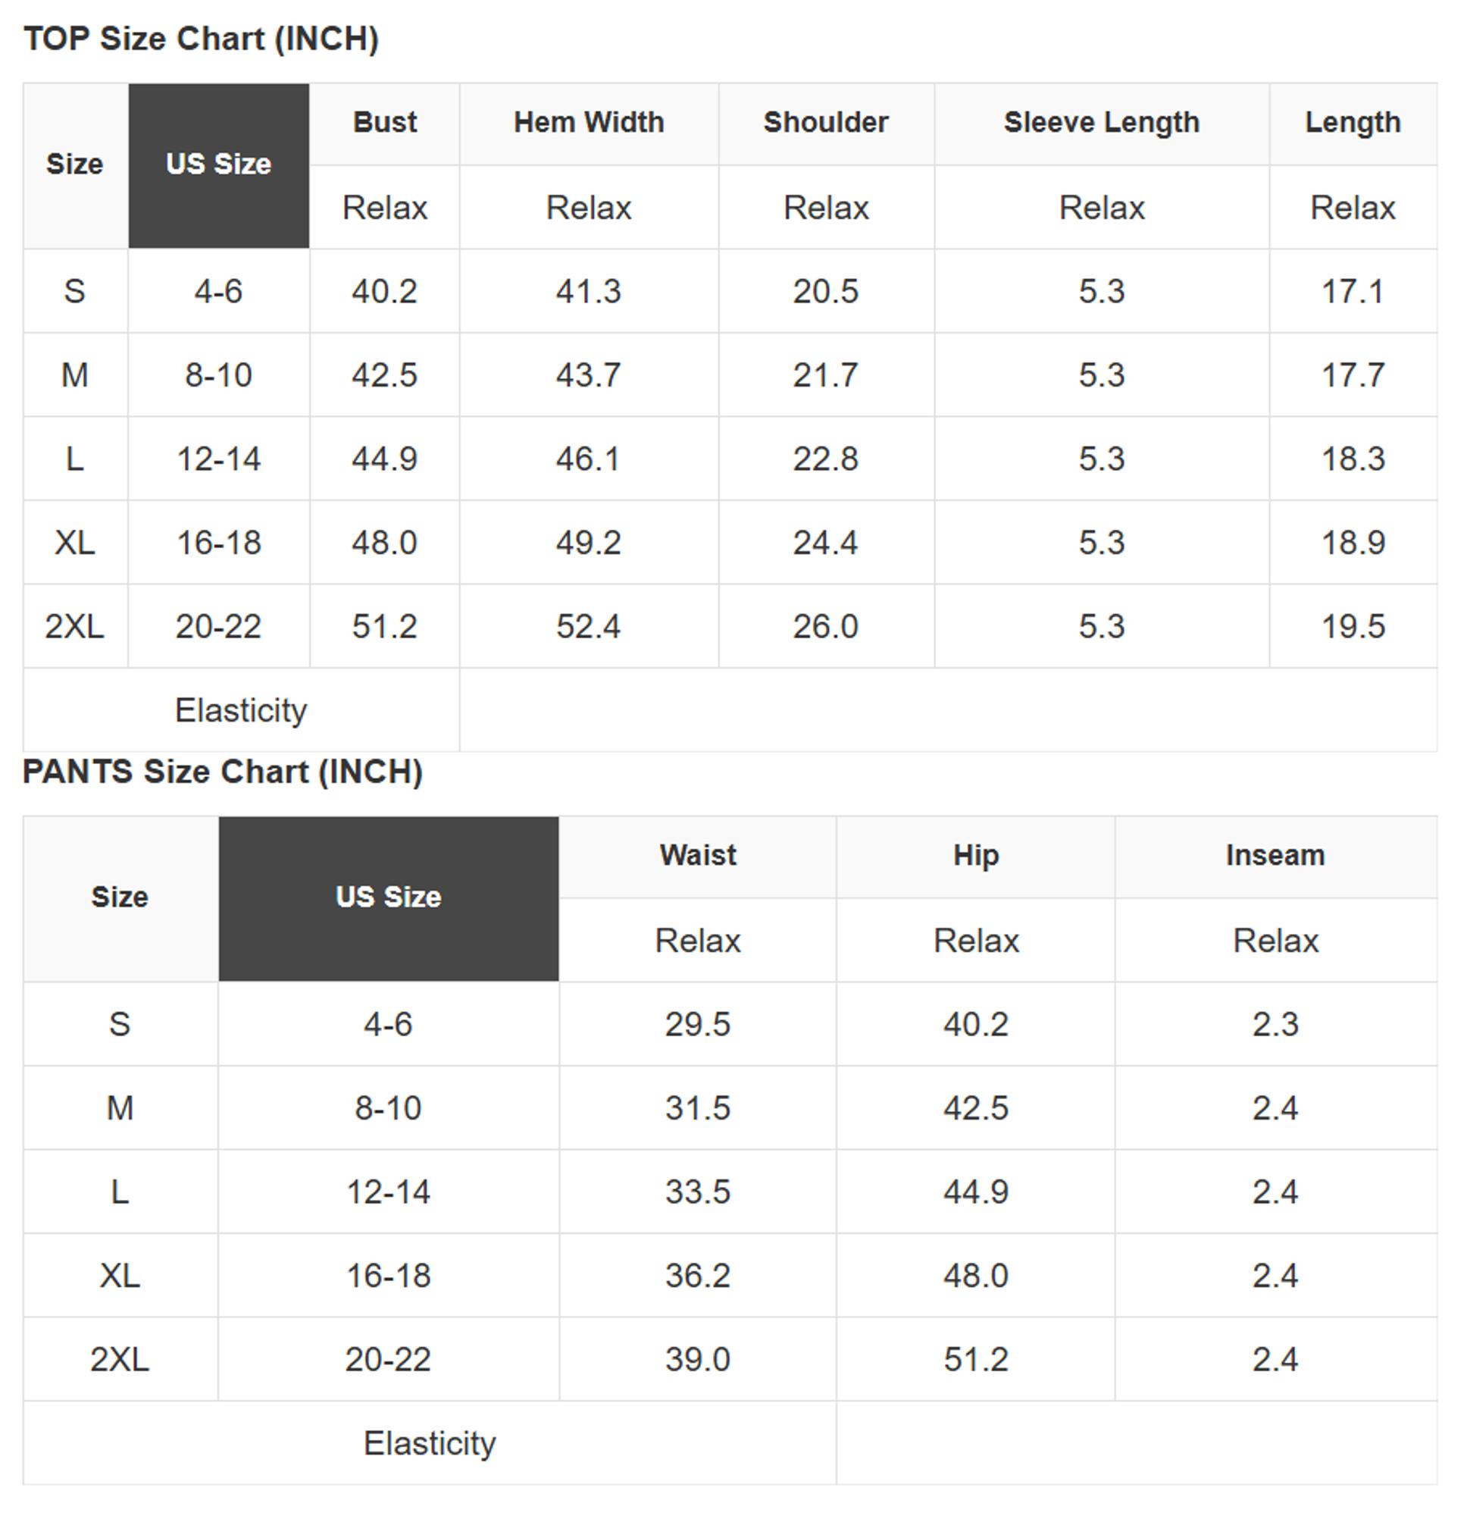Click the Elasticity cell in the pants chart
This screenshot has height=1516, width=1467.
pos(429,1443)
